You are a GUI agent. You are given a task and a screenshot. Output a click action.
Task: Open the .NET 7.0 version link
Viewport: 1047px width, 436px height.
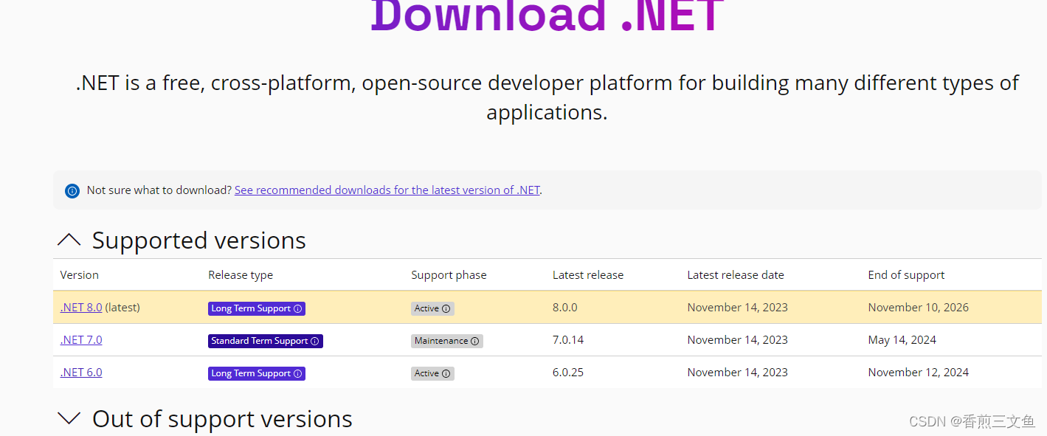(81, 339)
